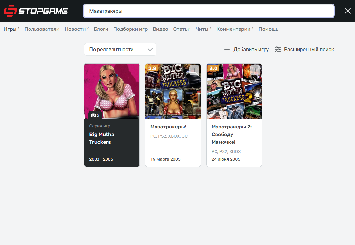The image size is (355, 245).
Task: Click the plus icon beside Добавить игру
Action: [227, 49]
